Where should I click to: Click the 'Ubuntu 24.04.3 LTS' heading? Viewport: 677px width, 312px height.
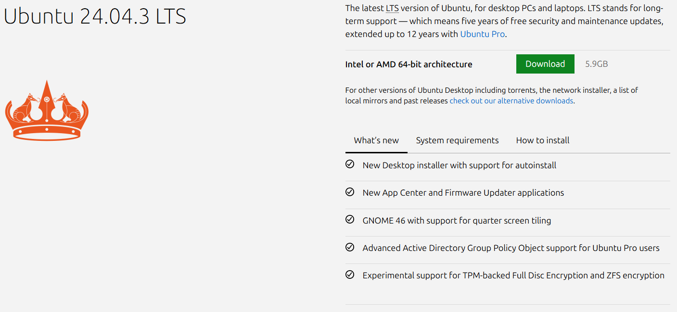pos(95,16)
